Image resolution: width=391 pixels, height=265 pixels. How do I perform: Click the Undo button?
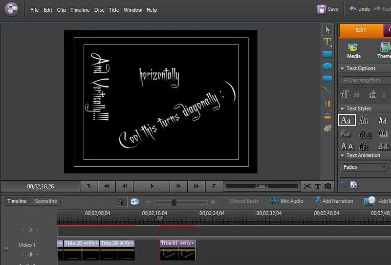(359, 9)
